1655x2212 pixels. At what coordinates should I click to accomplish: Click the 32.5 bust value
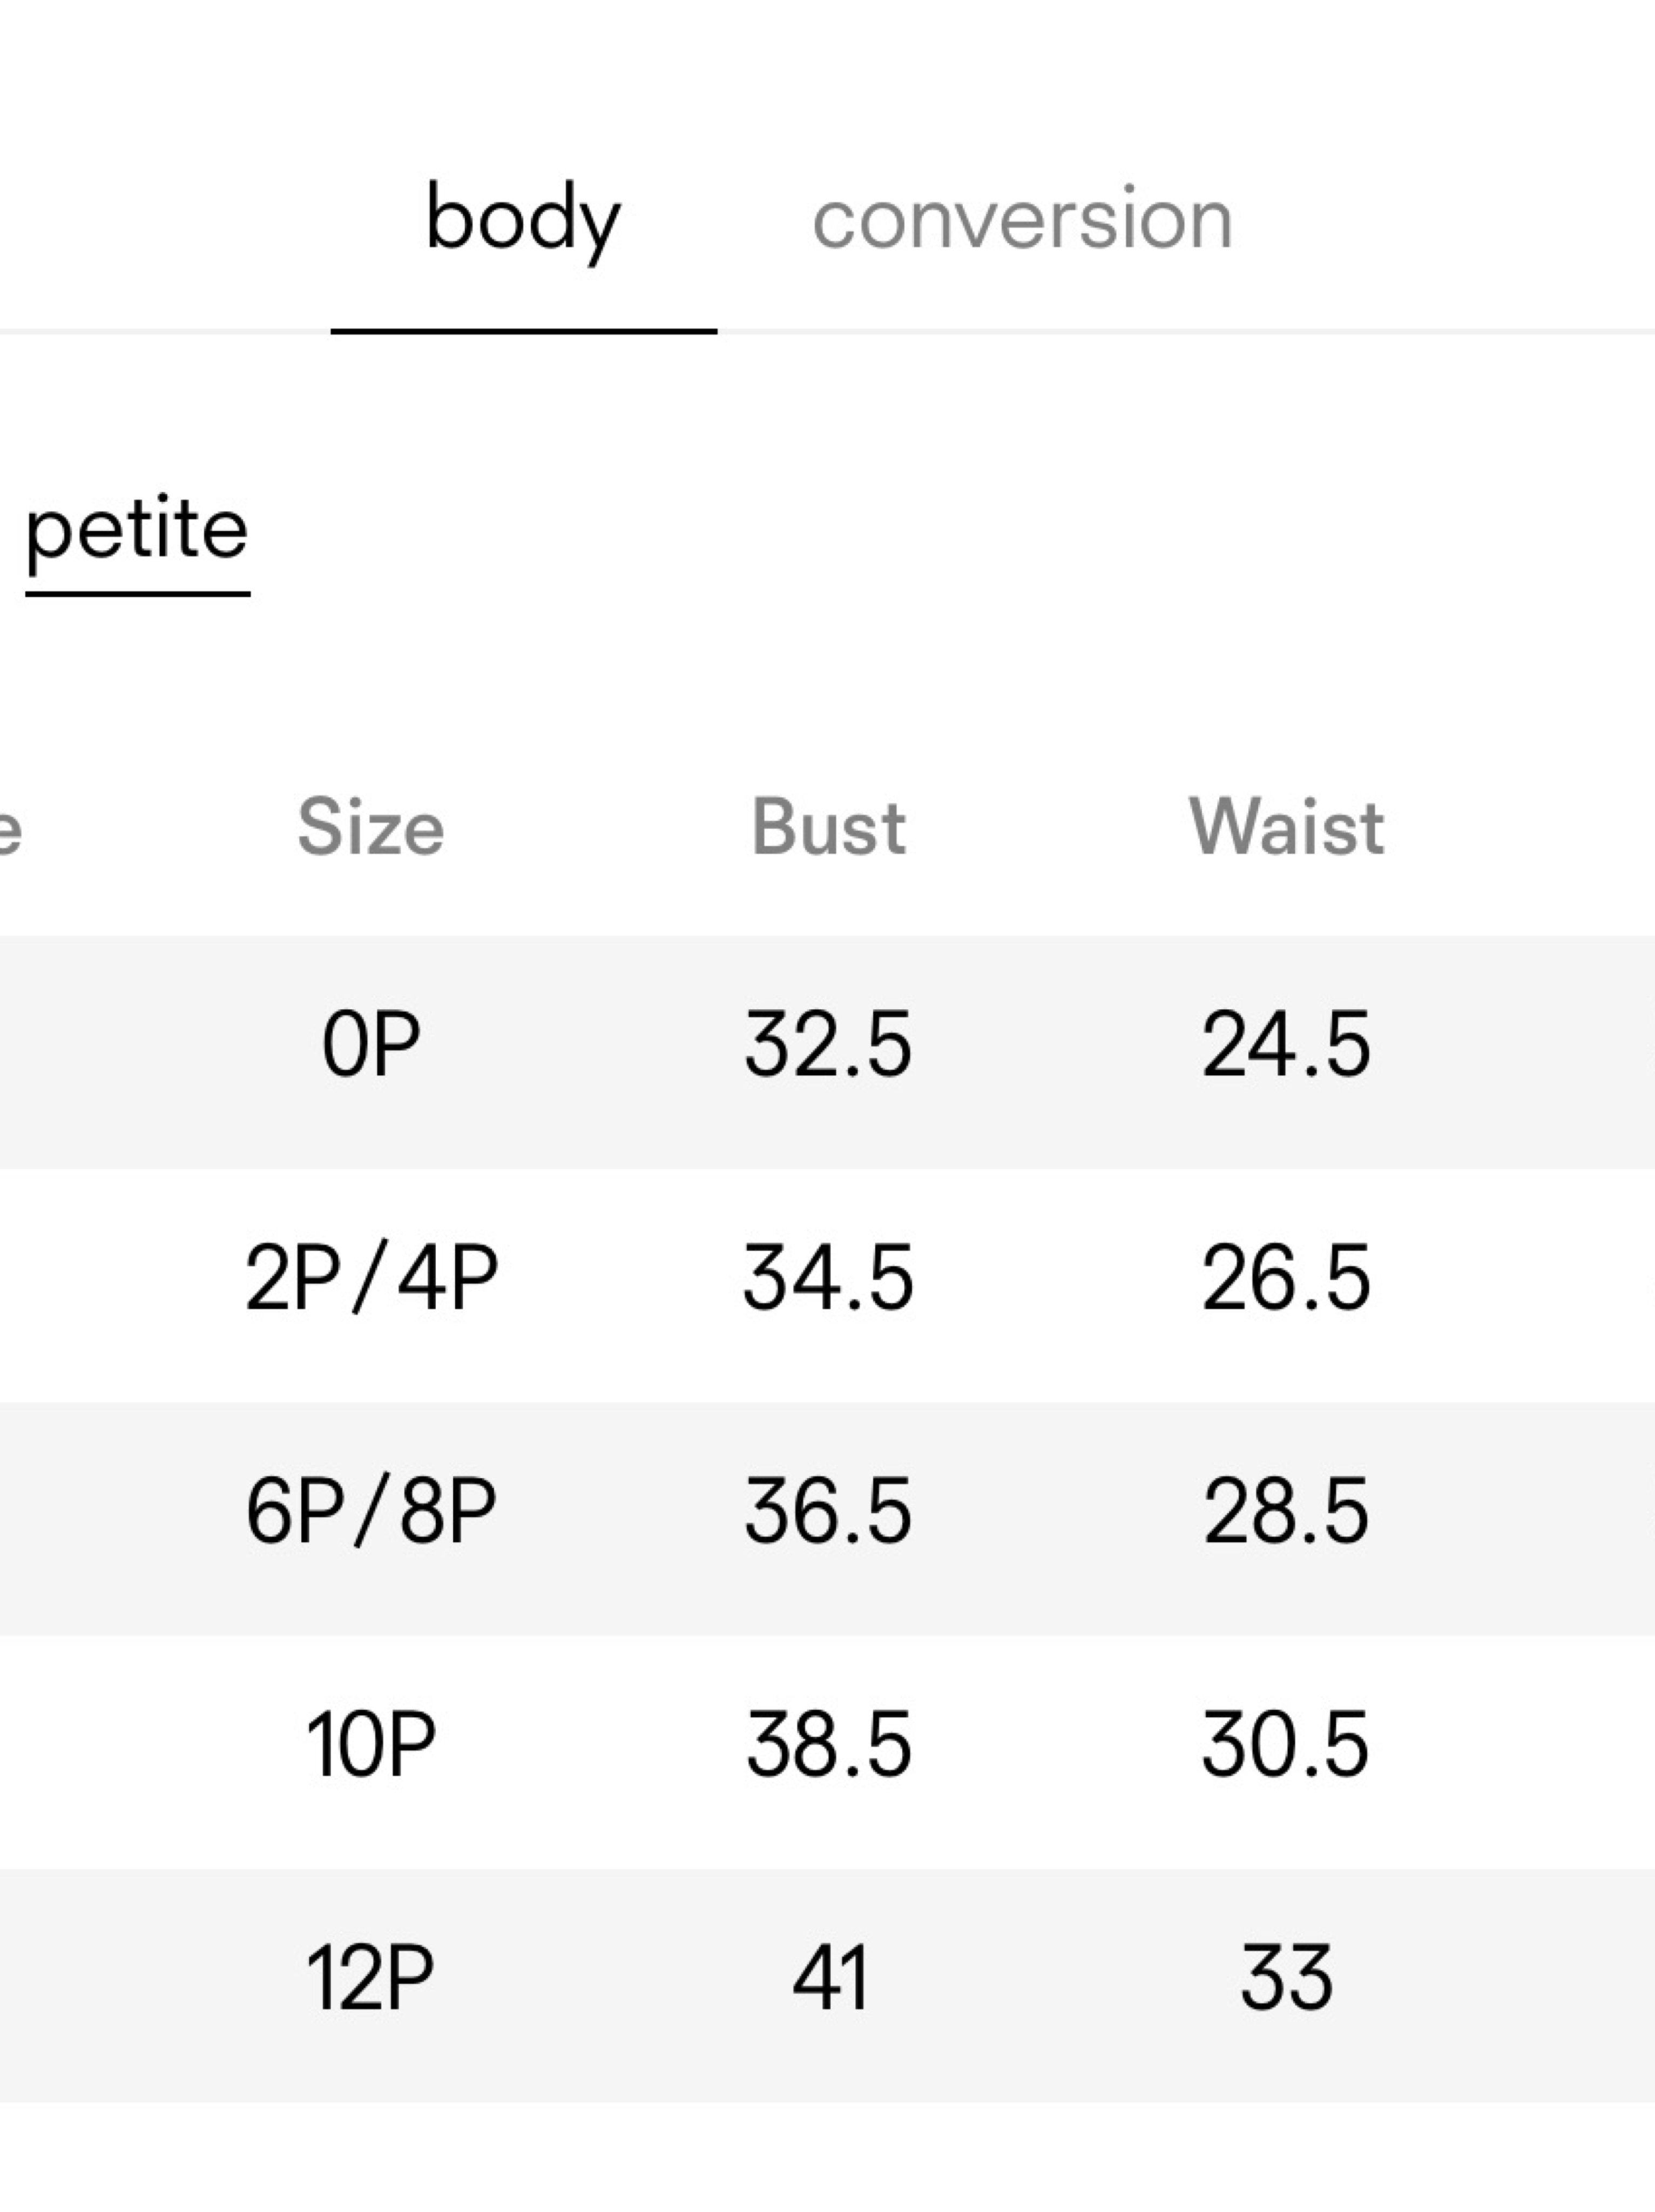tap(828, 1044)
